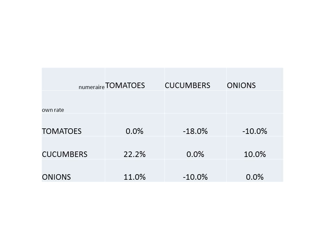This screenshot has width=312, height=234.
Task: Select the TOMATOES row label
Action: coord(62,131)
